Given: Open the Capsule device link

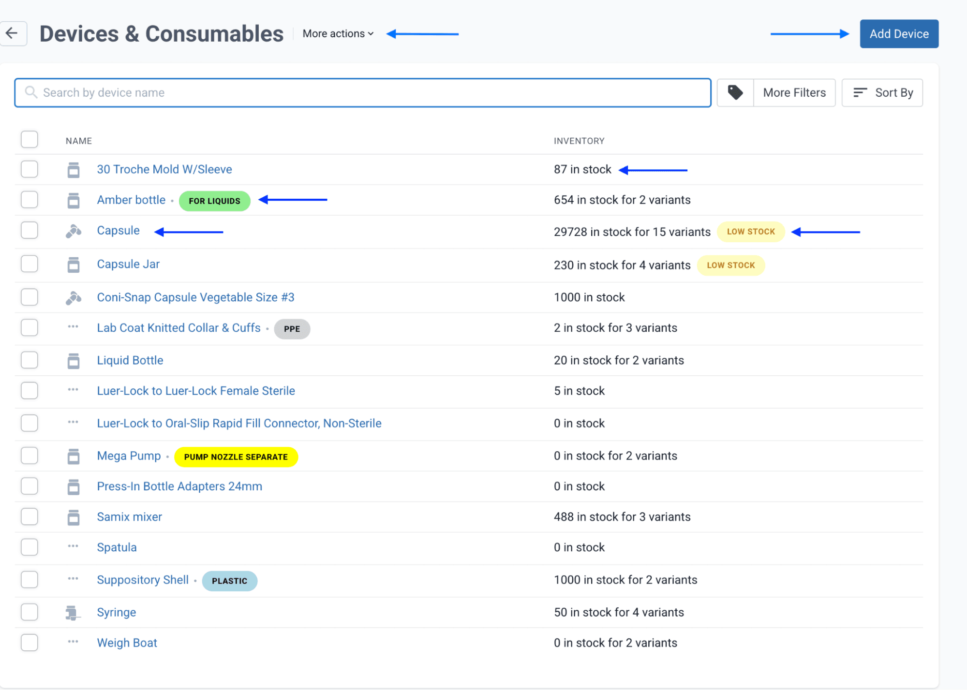Looking at the screenshot, I should (118, 231).
